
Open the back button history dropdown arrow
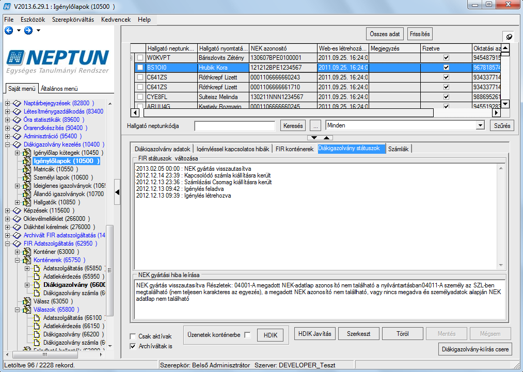[19, 30]
